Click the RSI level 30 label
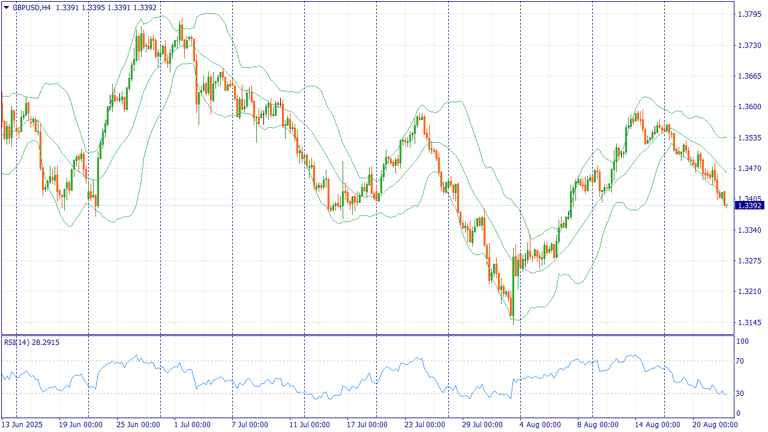 pos(741,394)
